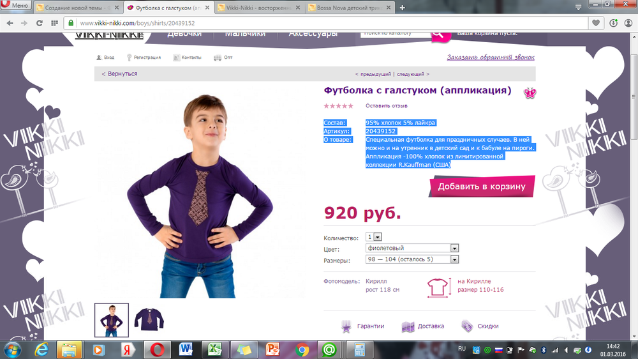Open Гарантии info link

(362, 326)
